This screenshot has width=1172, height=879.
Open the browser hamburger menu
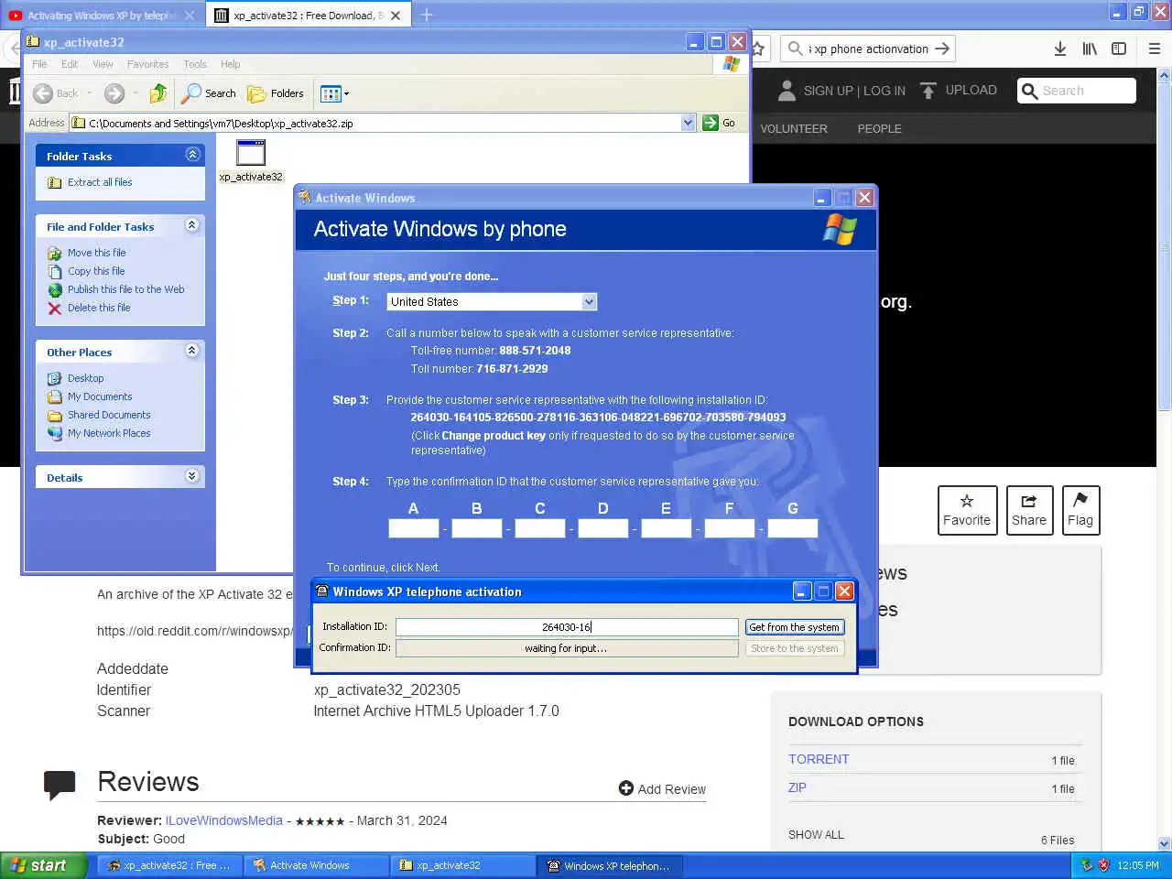point(1155,49)
